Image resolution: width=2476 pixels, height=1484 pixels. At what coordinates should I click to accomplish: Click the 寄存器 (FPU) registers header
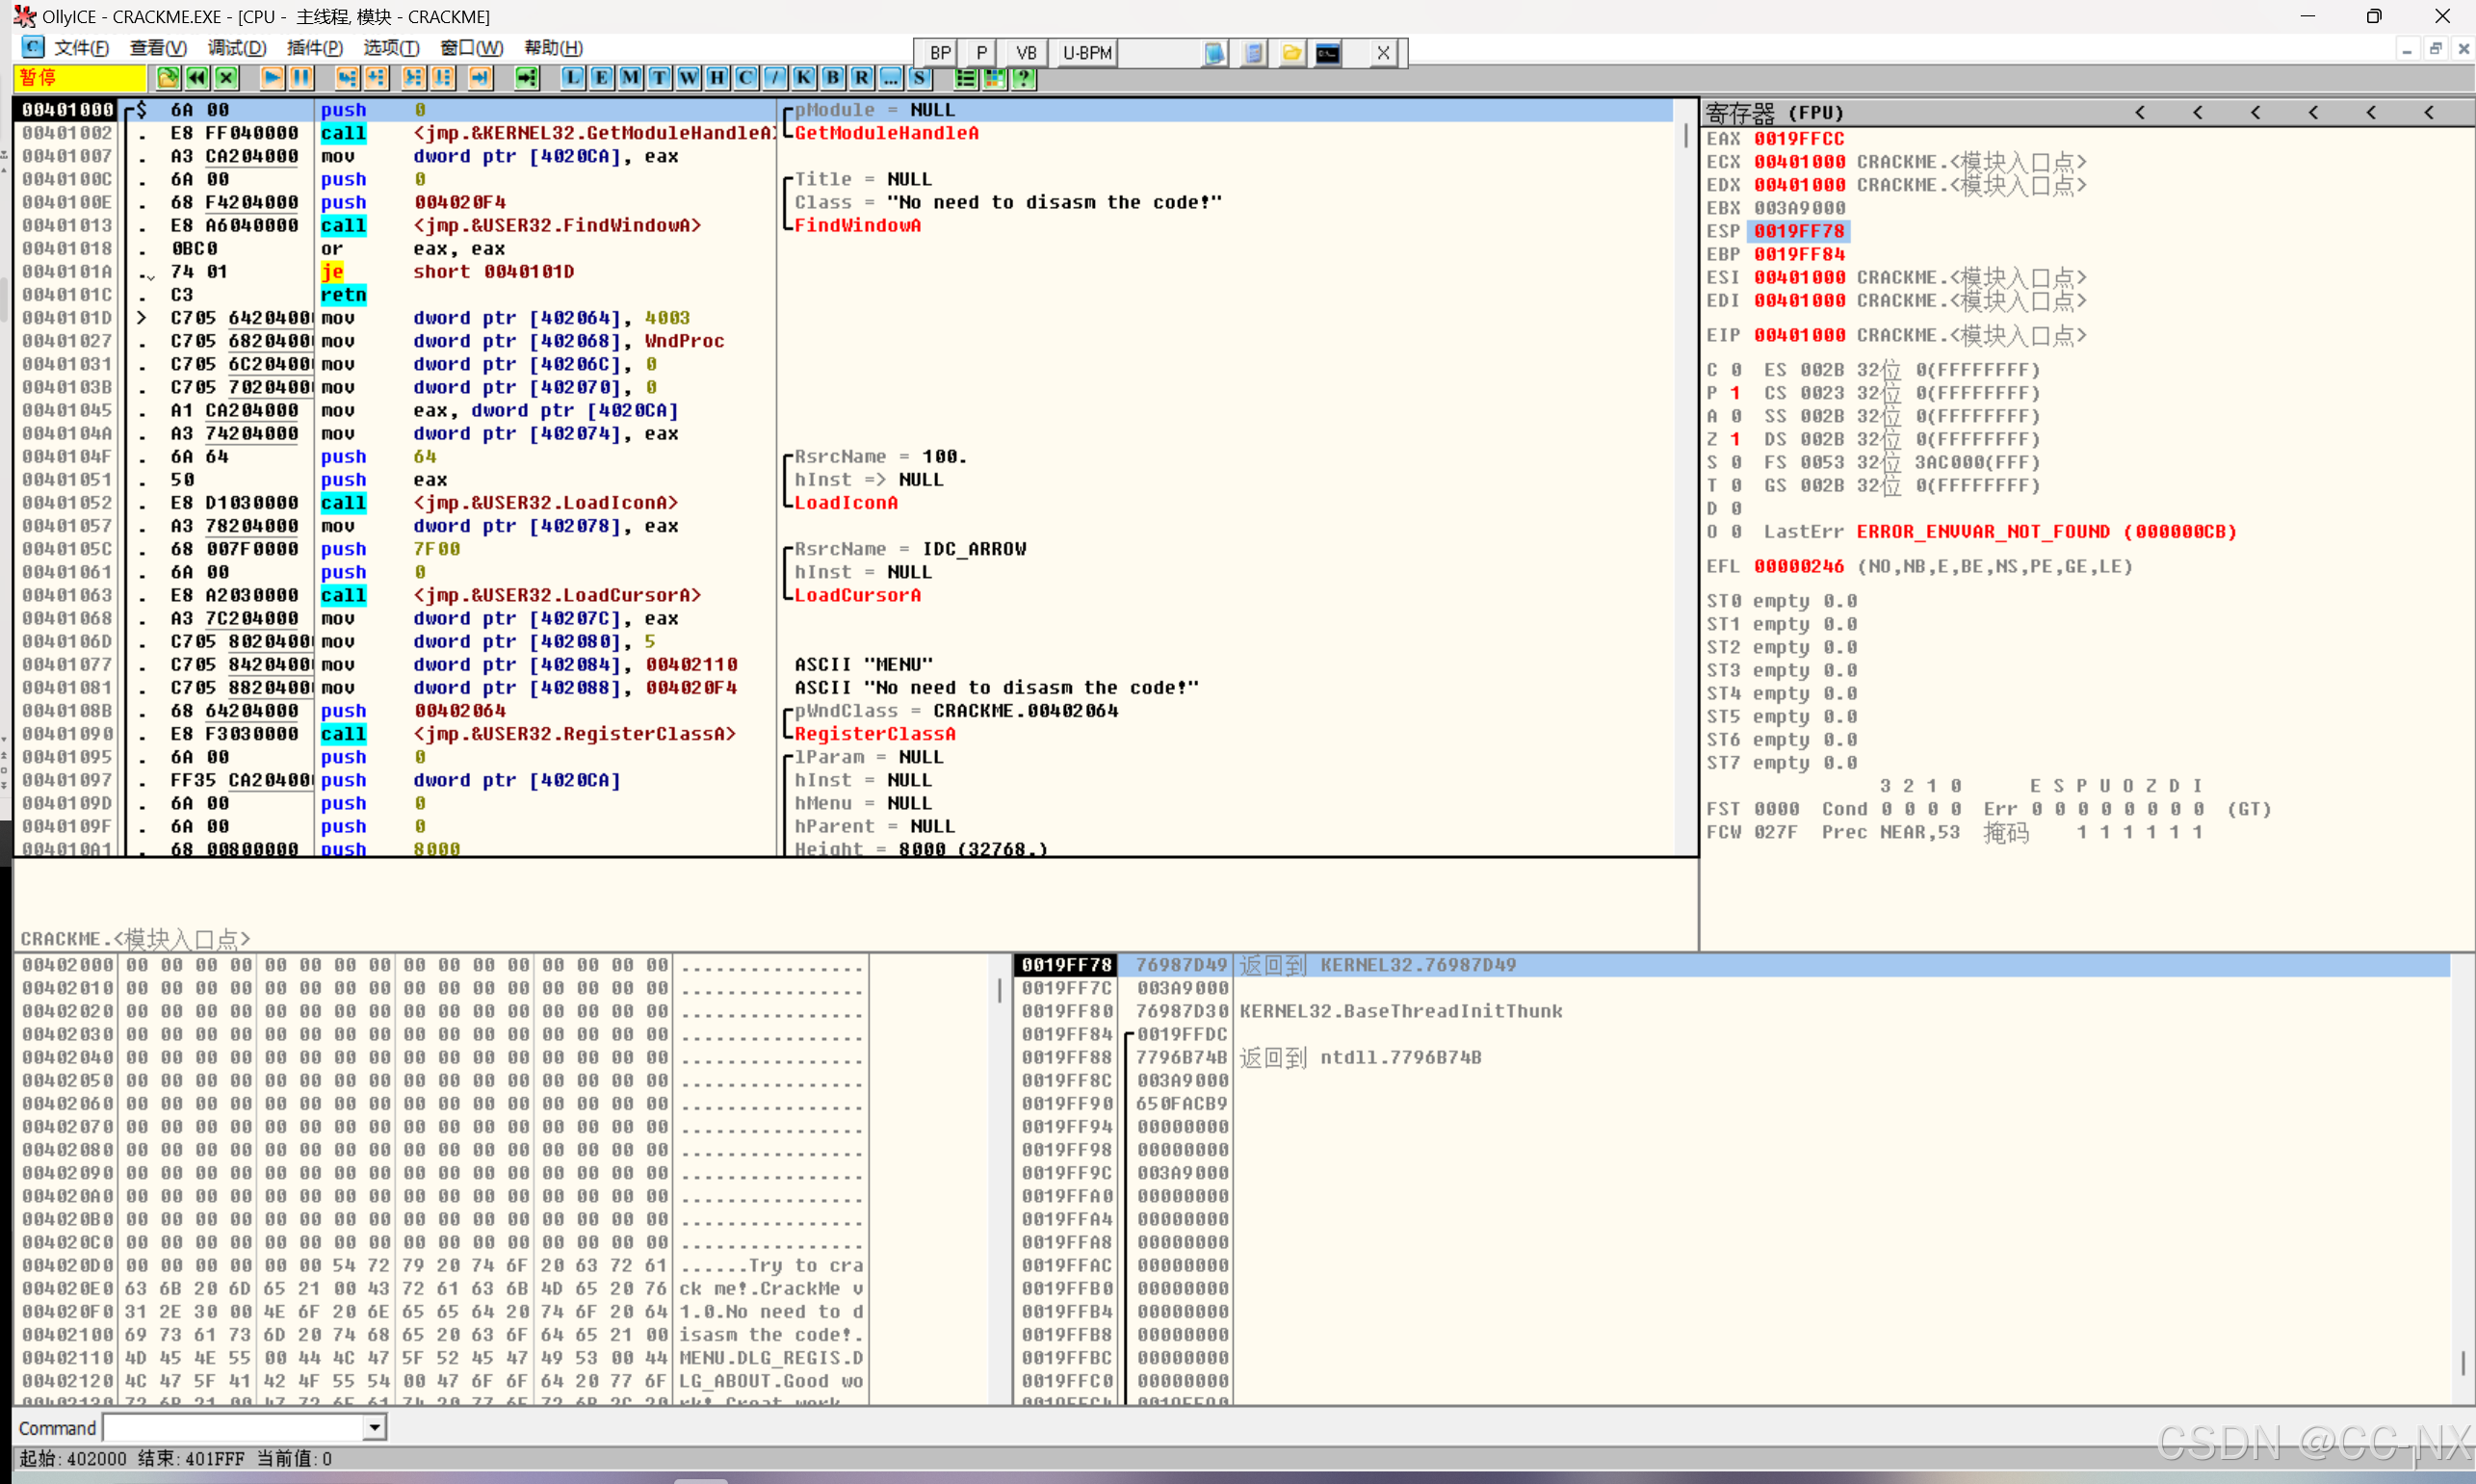pyautogui.click(x=1775, y=112)
